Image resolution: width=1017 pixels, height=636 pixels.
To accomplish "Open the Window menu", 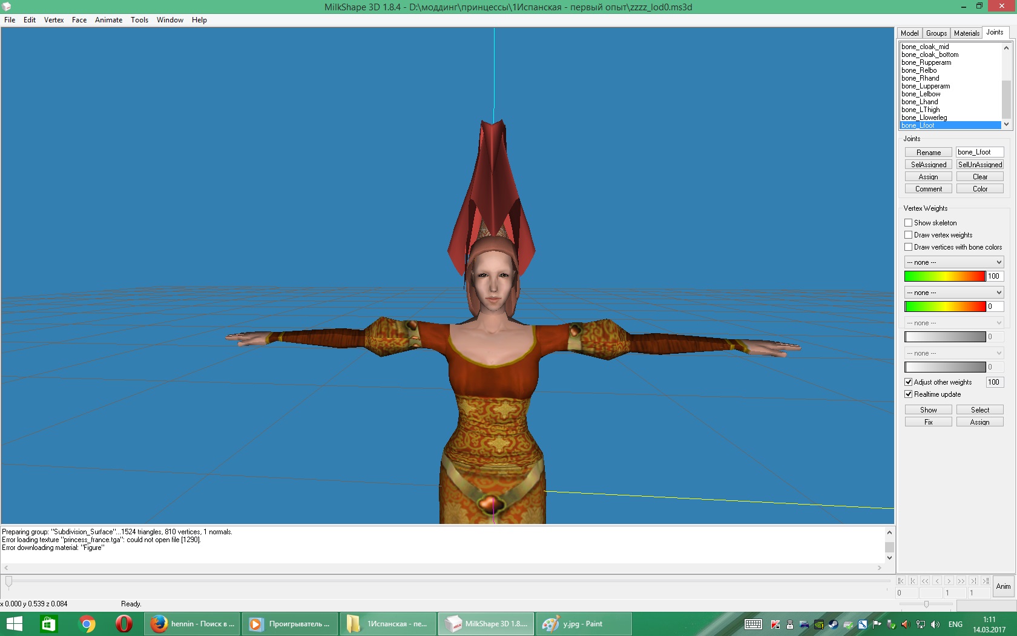I will point(170,20).
